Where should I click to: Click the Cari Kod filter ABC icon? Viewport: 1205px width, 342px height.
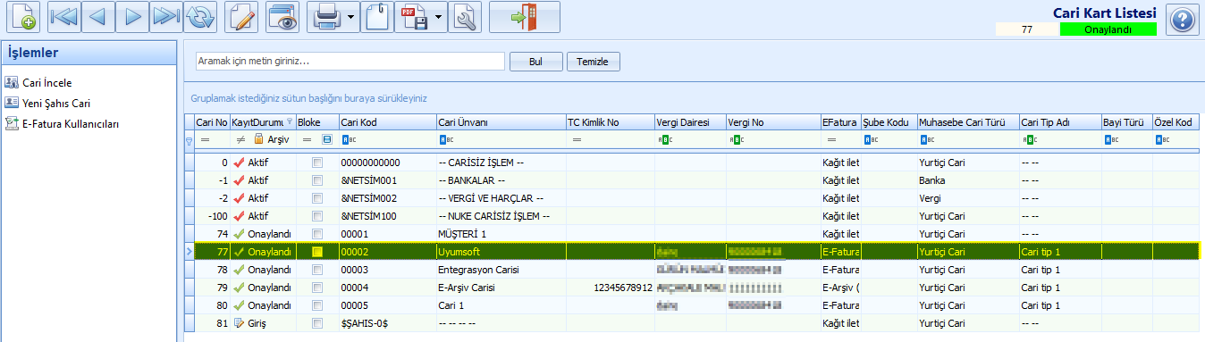[349, 140]
